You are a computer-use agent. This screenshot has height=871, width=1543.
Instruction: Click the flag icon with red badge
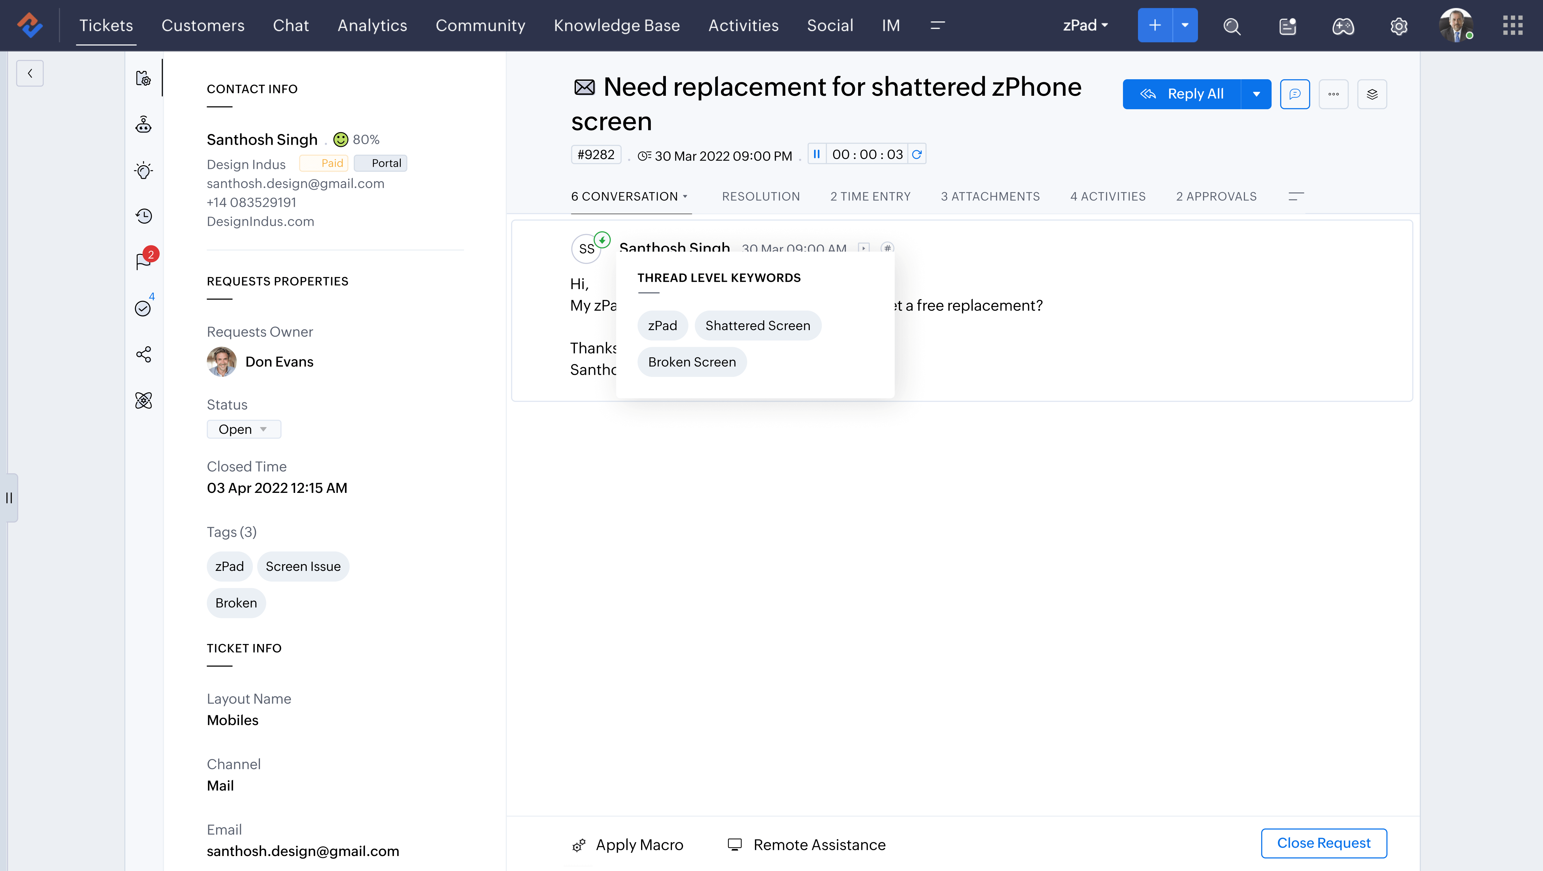(x=143, y=262)
